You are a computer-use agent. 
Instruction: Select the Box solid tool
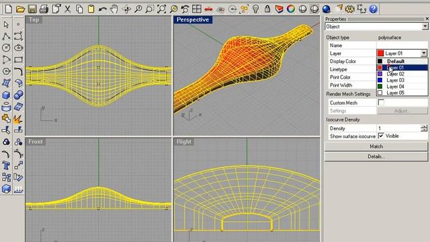click(x=6, y=95)
